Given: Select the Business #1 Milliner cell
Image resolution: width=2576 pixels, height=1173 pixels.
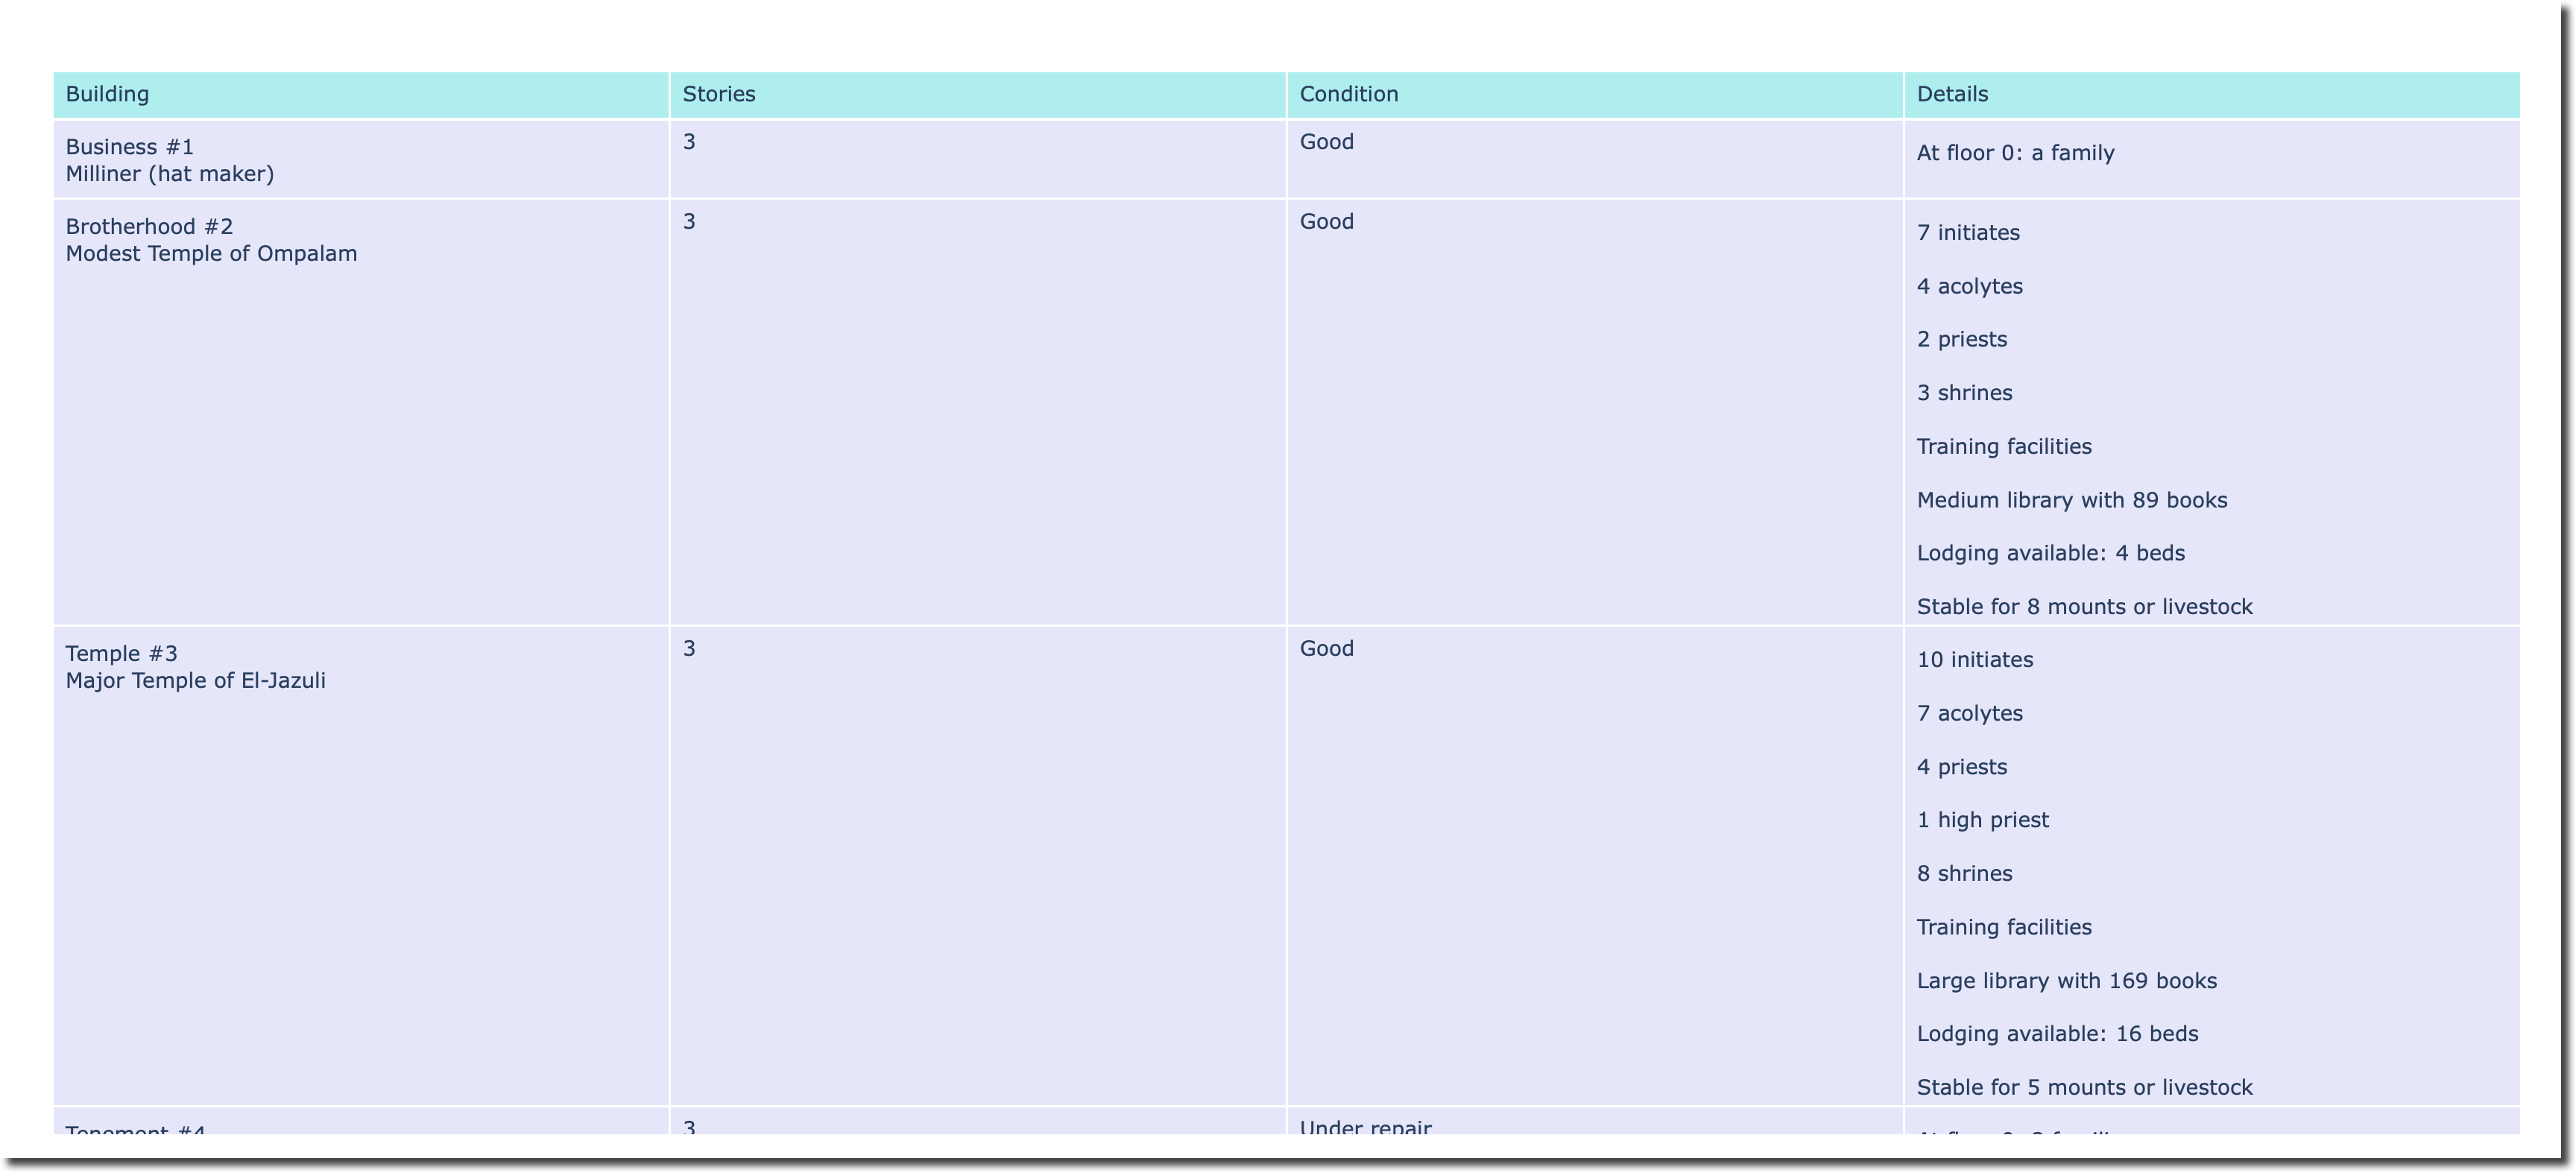Looking at the screenshot, I should tap(169, 160).
